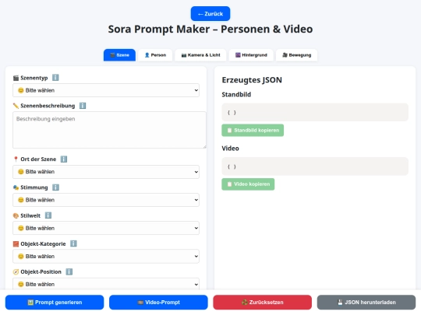
Task: Click the Erzeugtes JSON heading
Action: pos(252,80)
